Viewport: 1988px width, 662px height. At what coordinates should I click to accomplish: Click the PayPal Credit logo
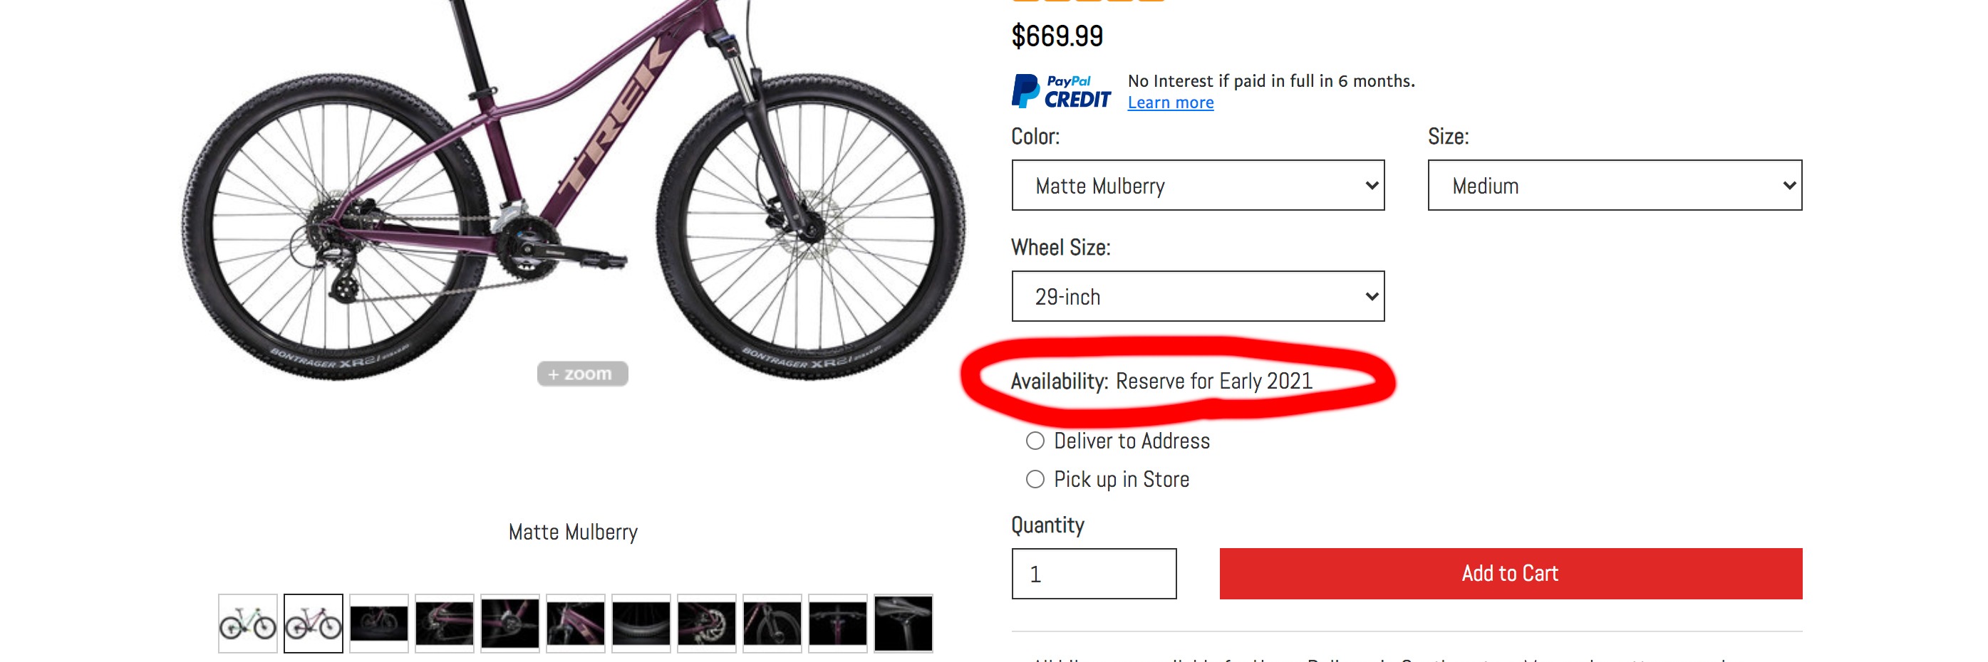coord(1060,91)
